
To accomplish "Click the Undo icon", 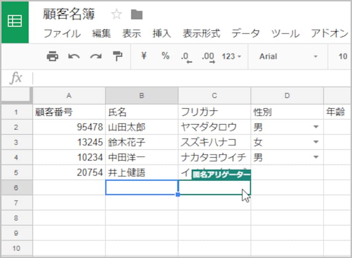I will [x=74, y=56].
